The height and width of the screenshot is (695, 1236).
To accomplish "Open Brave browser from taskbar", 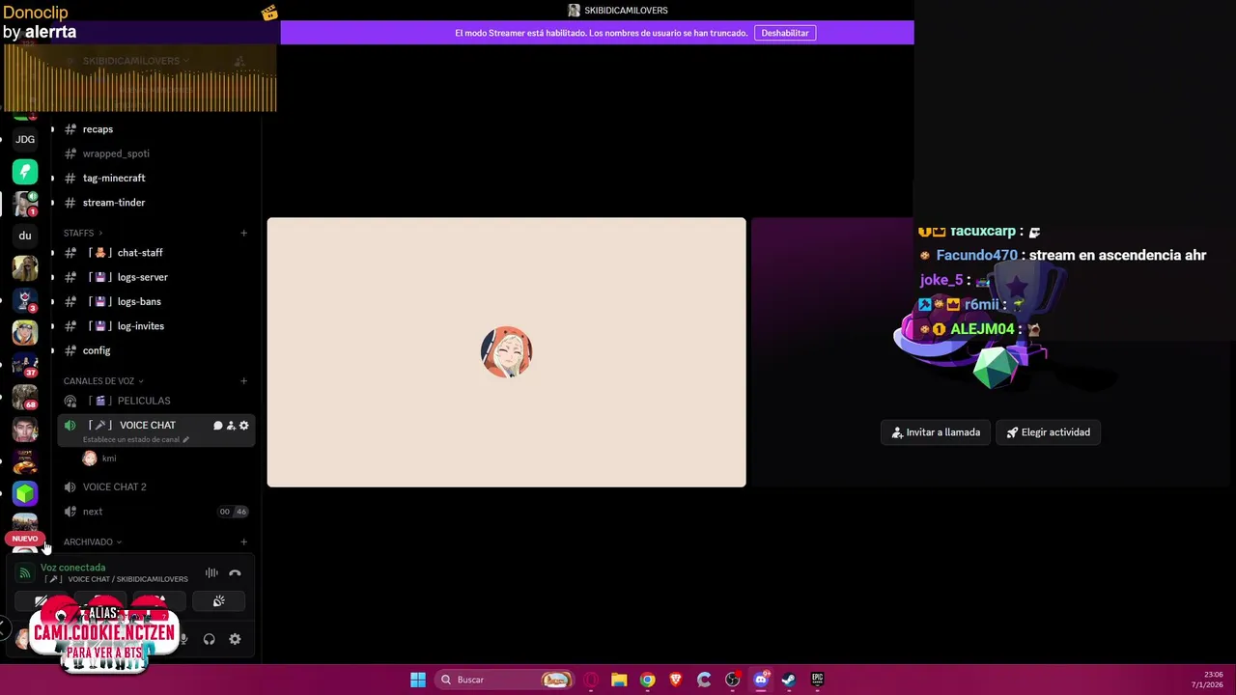I will [676, 680].
